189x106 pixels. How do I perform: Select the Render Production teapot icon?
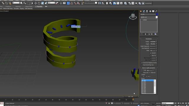[136, 3]
